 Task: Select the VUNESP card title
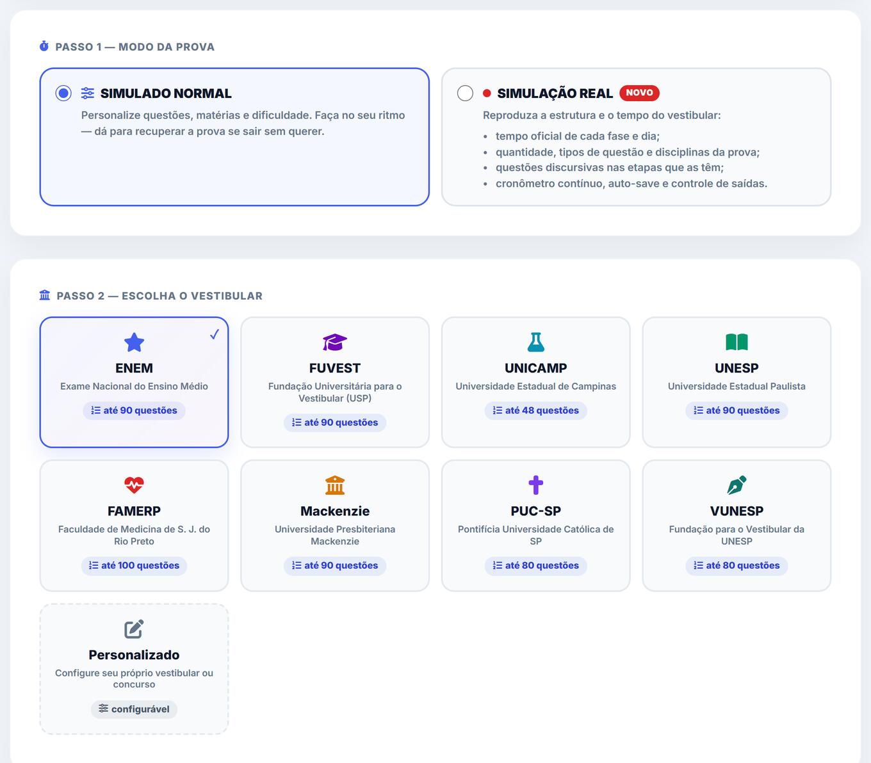click(x=737, y=511)
